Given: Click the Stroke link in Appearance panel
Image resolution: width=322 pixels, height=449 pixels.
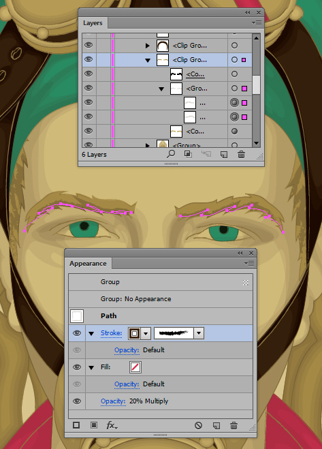Looking at the screenshot, I should tap(111, 333).
